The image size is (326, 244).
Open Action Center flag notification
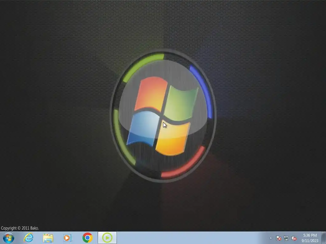click(x=279, y=238)
